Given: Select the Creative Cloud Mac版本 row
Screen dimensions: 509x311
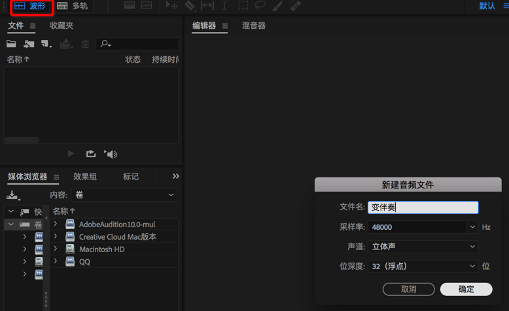Looking at the screenshot, I should click(x=114, y=236).
